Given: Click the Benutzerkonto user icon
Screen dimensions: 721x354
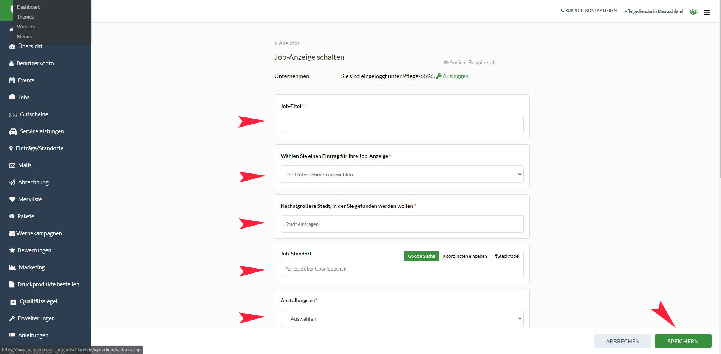Looking at the screenshot, I should tap(11, 63).
